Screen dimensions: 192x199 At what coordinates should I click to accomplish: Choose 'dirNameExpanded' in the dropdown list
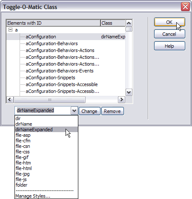46,130
